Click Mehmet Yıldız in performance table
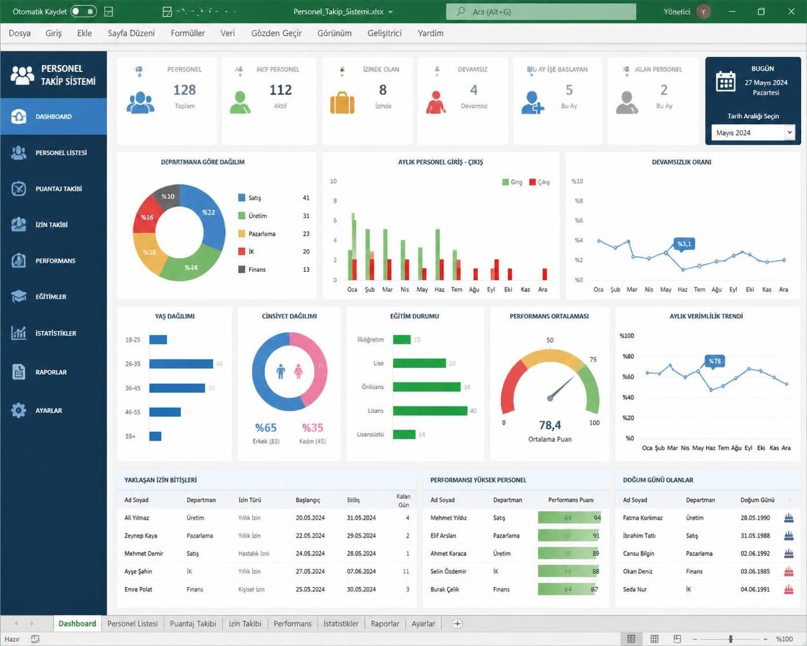The height and width of the screenshot is (646, 807). click(x=448, y=518)
